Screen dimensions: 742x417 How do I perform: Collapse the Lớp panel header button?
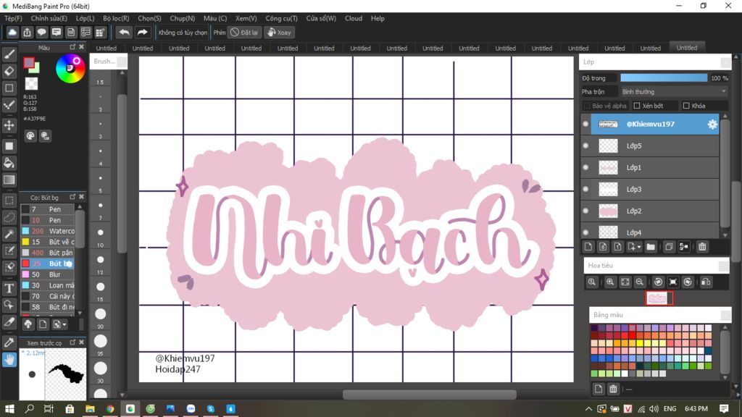(x=725, y=62)
